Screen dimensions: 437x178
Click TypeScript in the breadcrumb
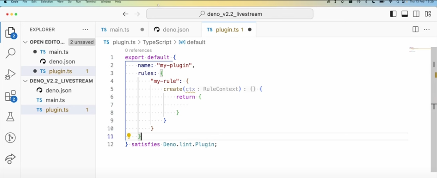(157, 42)
